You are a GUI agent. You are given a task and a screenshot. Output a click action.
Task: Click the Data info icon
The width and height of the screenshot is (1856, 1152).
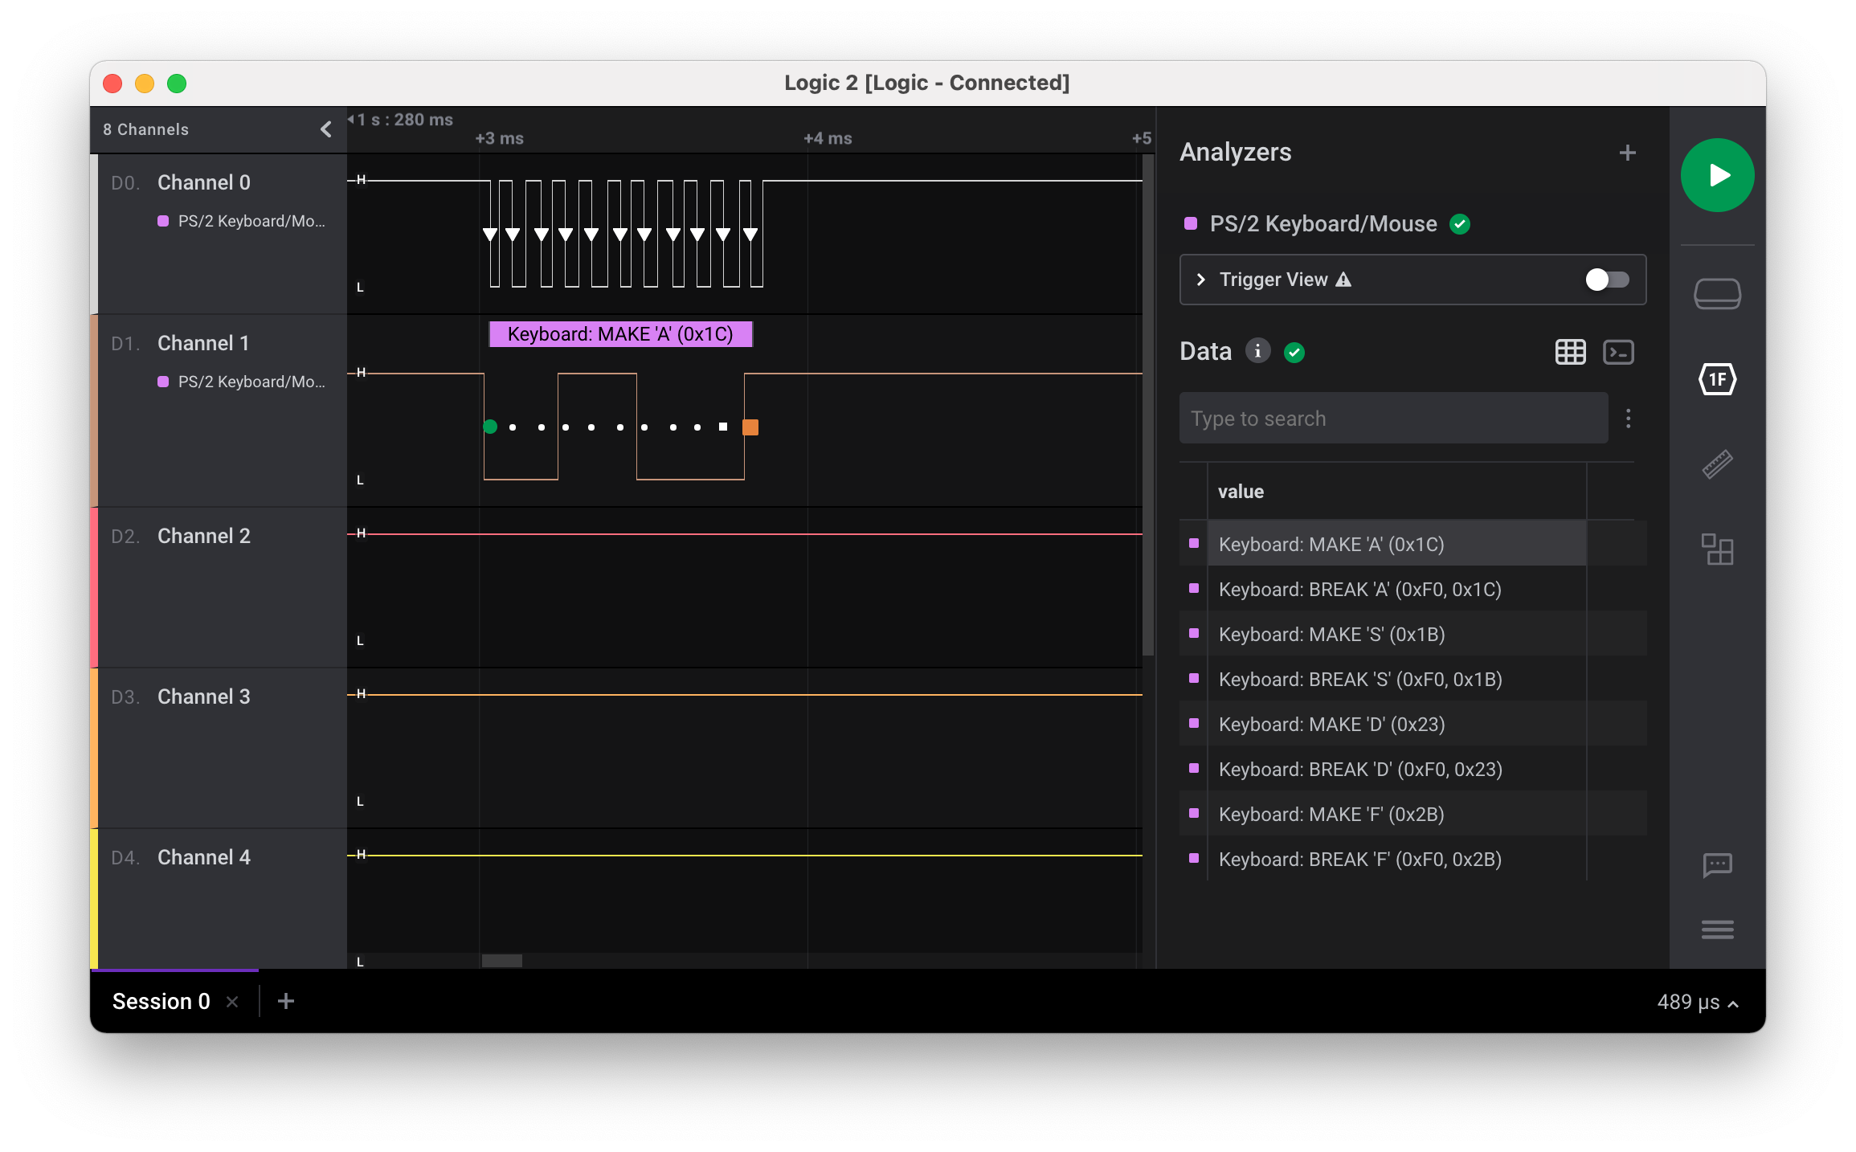pos(1257,351)
